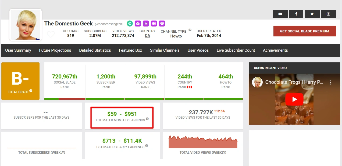The width and height of the screenshot is (342, 166).
Task: Click the help icon next to Channel Type
Action: 190,30
